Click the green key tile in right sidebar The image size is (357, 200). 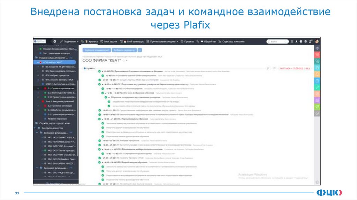click(x=317, y=87)
